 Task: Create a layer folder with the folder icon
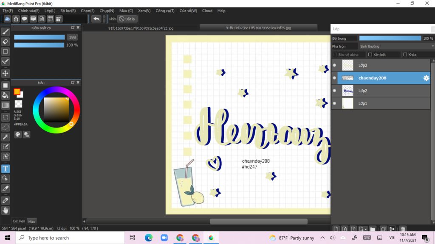(x=373, y=229)
